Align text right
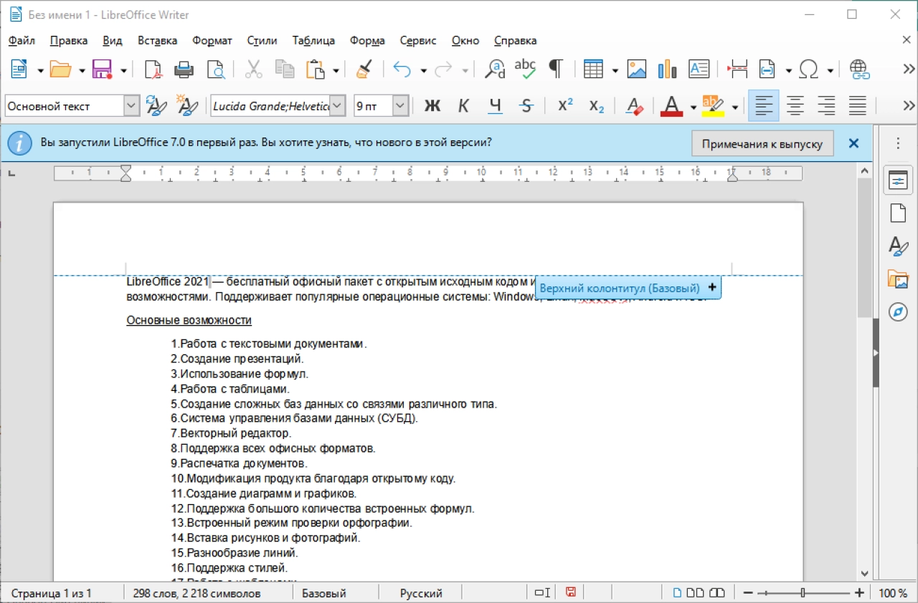Viewport: 918px width, 603px height. (x=827, y=106)
